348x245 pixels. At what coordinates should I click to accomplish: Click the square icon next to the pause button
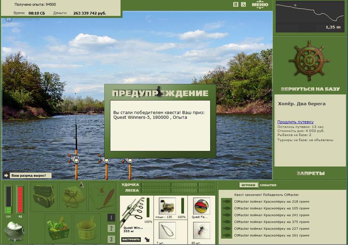coord(244,4)
